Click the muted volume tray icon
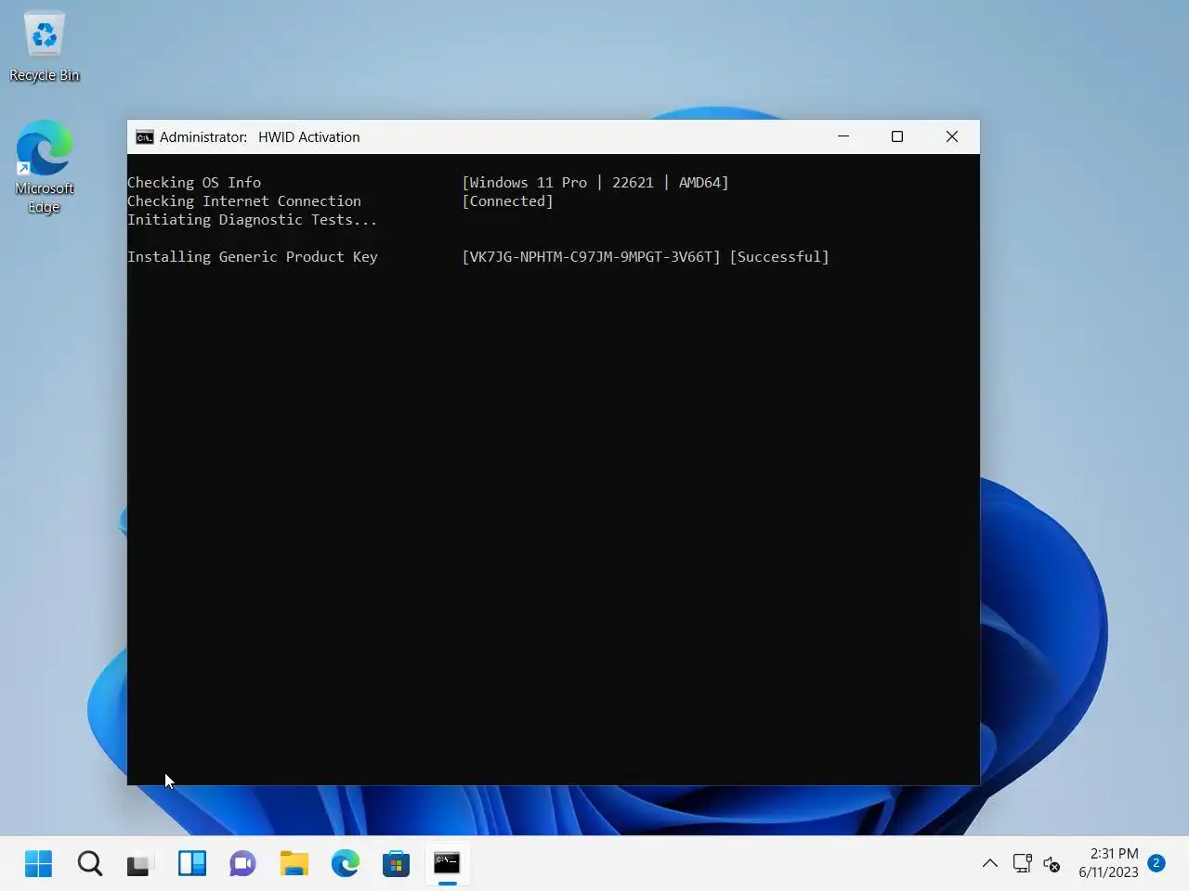This screenshot has height=891, width=1189. [x=1052, y=864]
